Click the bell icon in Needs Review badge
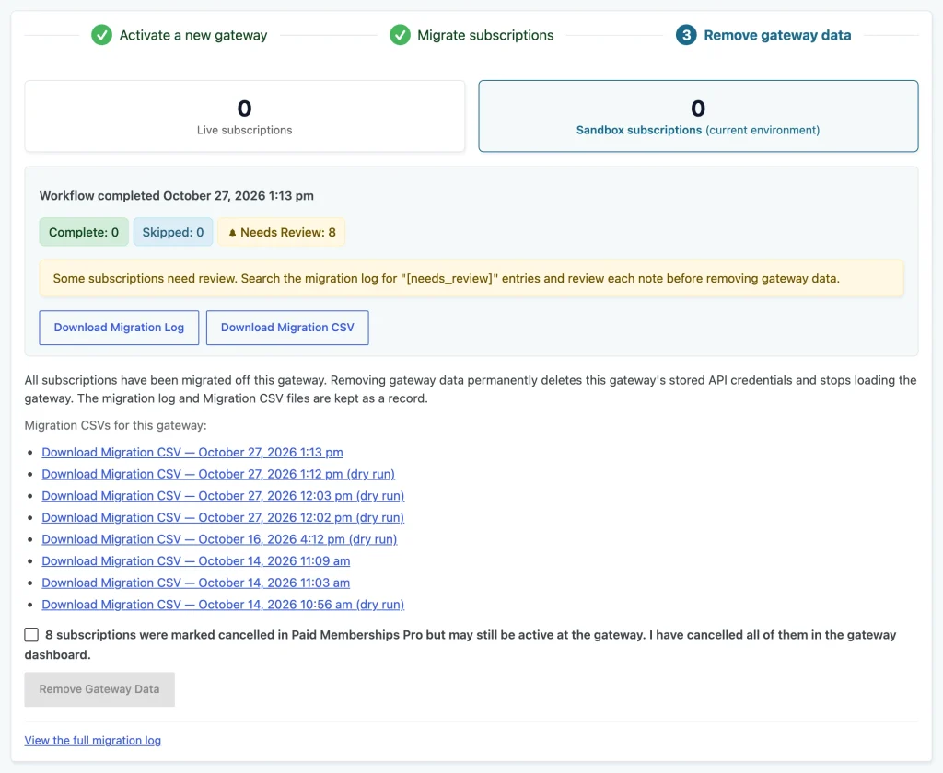This screenshot has height=773, width=943. pyautogui.click(x=232, y=233)
